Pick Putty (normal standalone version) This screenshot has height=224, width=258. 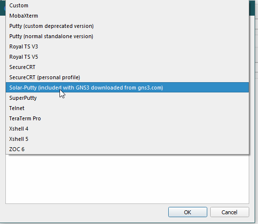[x=127, y=36]
